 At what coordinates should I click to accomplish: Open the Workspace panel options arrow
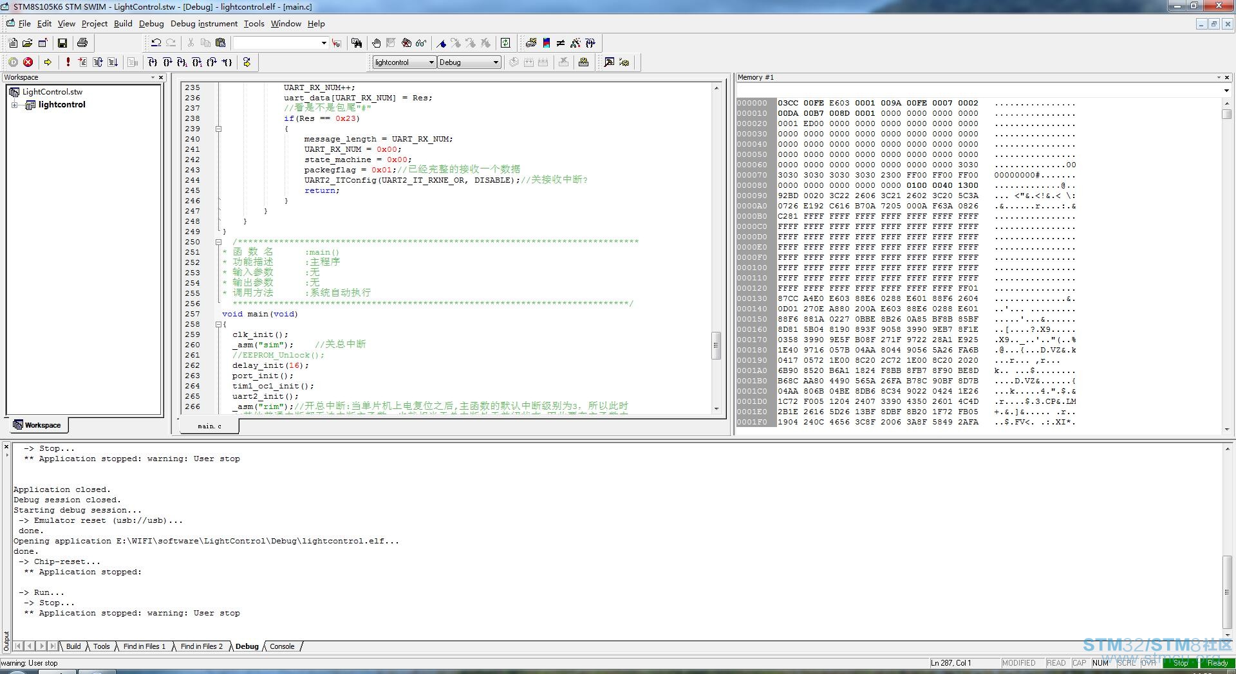[153, 77]
